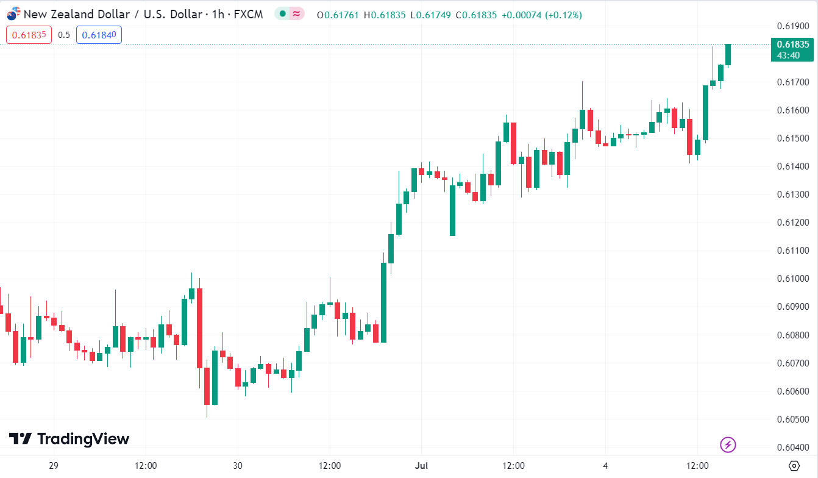Click the 4 date label on time axis
Image resolution: width=818 pixels, height=478 pixels.
point(605,466)
